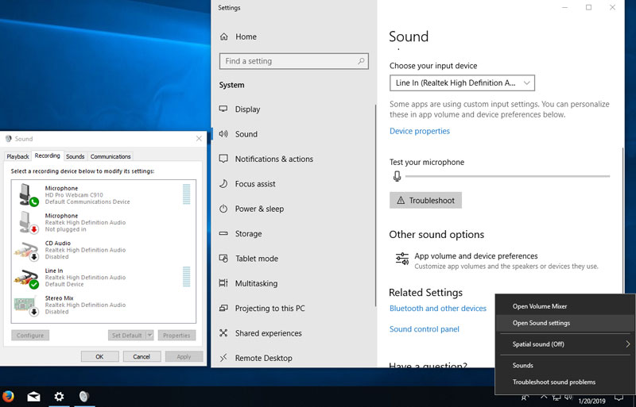The image size is (636, 407).
Task: Select CD Audio disabled recording device
Action: (103, 250)
